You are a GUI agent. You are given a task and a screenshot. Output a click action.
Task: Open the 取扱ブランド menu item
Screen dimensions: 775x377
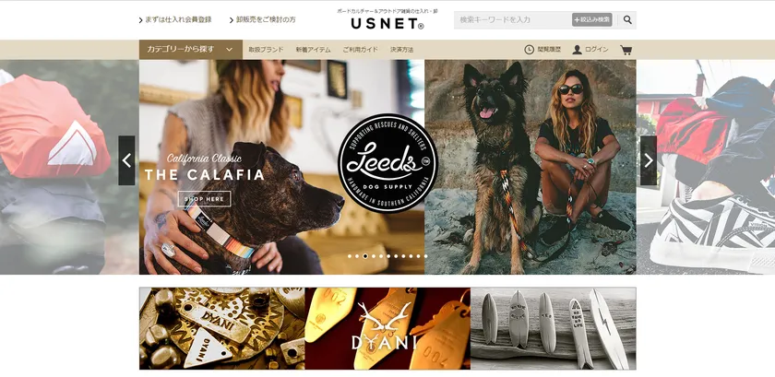pos(266,50)
